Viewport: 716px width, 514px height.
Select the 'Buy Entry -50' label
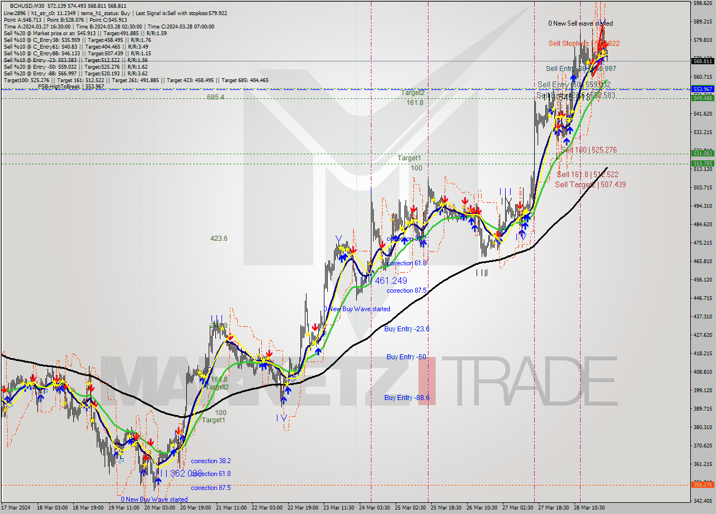[x=406, y=356]
